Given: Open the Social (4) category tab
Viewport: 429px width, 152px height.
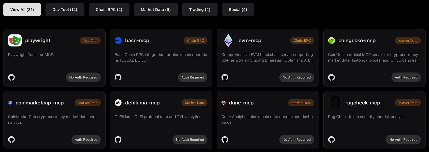Looking at the screenshot, I should (x=238, y=10).
